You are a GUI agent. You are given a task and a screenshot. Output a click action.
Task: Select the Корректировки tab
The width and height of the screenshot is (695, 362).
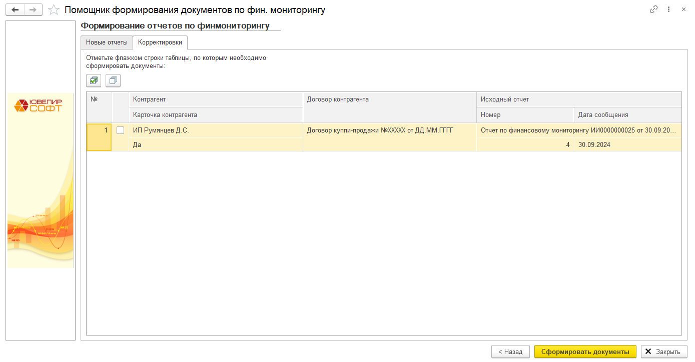[x=160, y=42]
